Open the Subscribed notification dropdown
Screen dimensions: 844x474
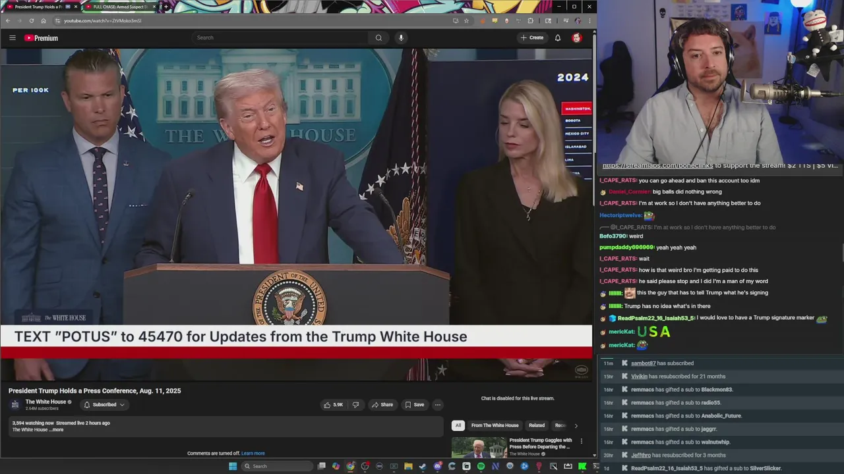click(x=104, y=404)
